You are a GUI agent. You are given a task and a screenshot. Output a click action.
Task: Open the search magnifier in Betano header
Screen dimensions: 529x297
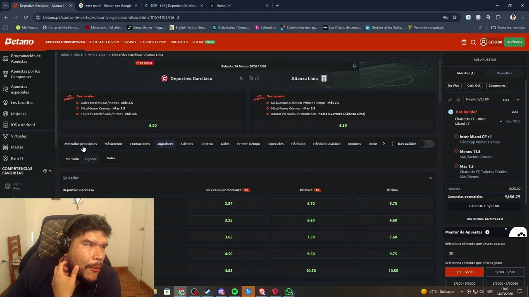473,42
